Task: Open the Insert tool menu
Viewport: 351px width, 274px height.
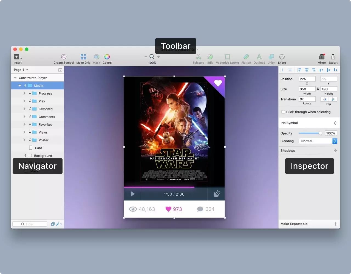Action: click(18, 57)
